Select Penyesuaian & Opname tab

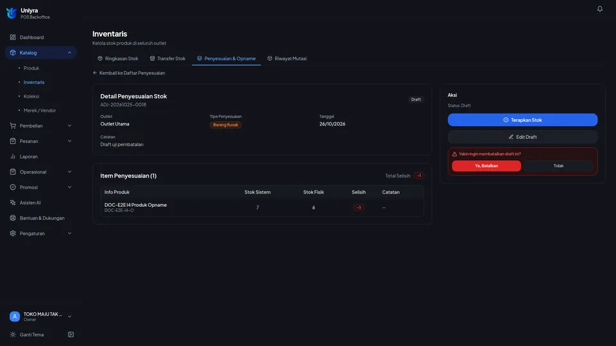click(x=227, y=58)
